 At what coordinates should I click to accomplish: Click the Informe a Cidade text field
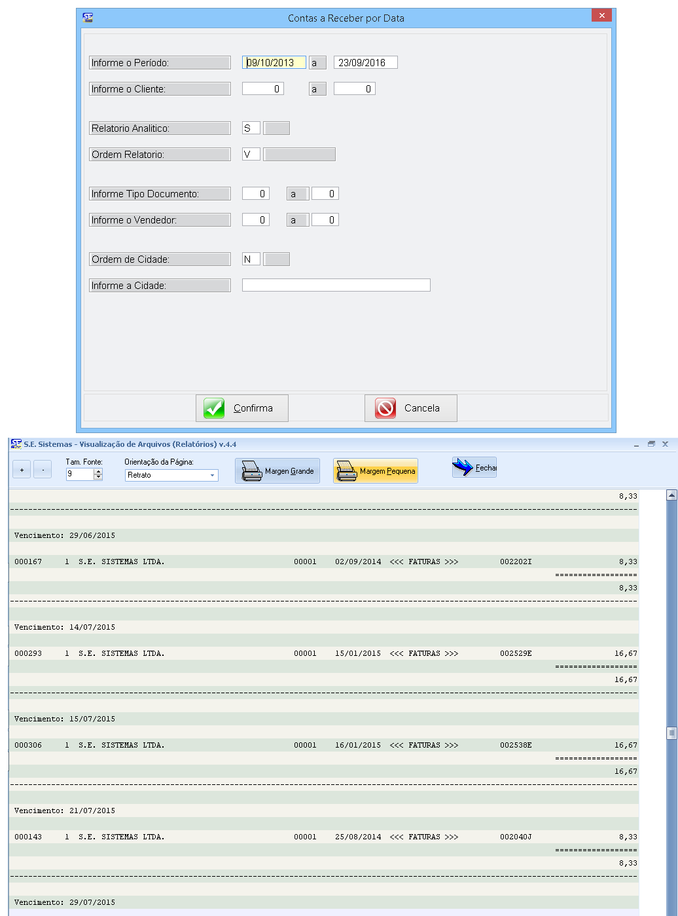click(x=336, y=285)
